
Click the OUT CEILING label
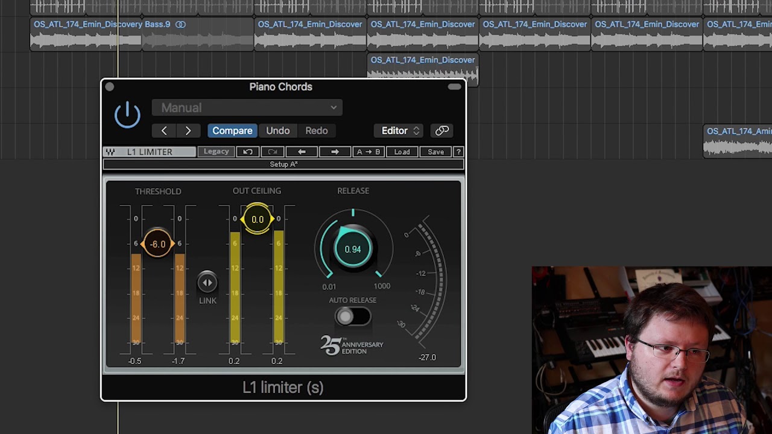coord(257,191)
